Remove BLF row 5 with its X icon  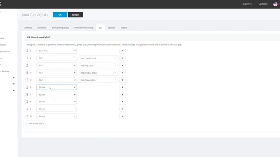click(122, 80)
